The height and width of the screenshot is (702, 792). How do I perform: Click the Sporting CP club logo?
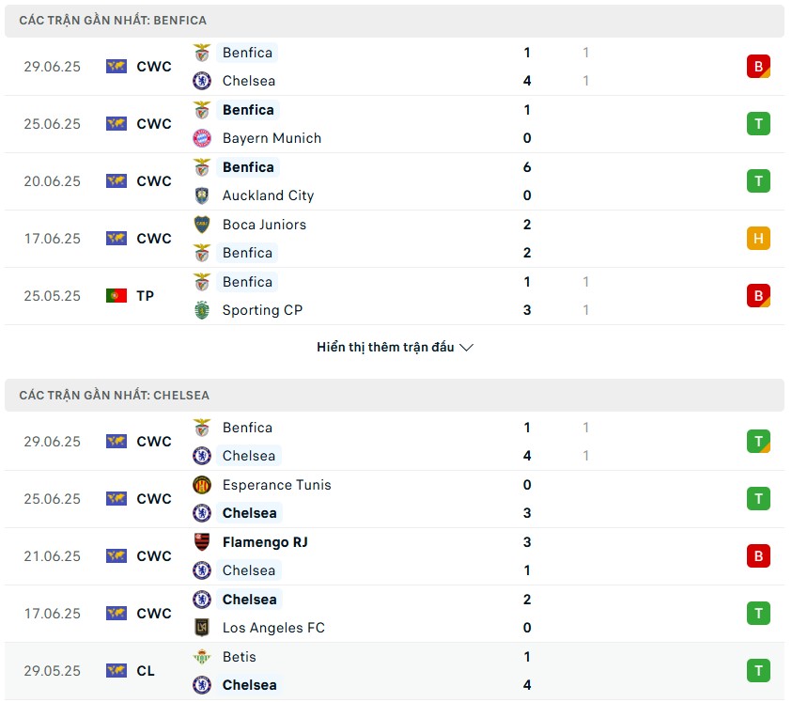[x=202, y=310]
